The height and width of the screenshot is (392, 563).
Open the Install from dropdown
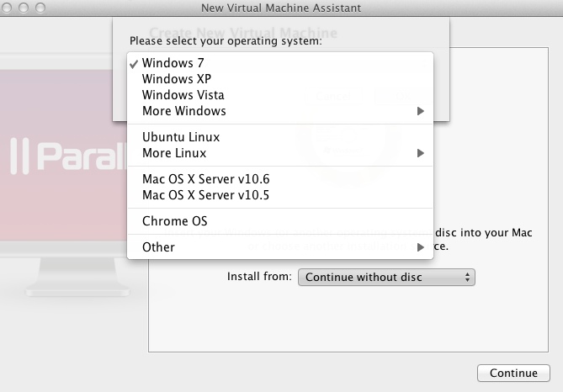tap(386, 277)
